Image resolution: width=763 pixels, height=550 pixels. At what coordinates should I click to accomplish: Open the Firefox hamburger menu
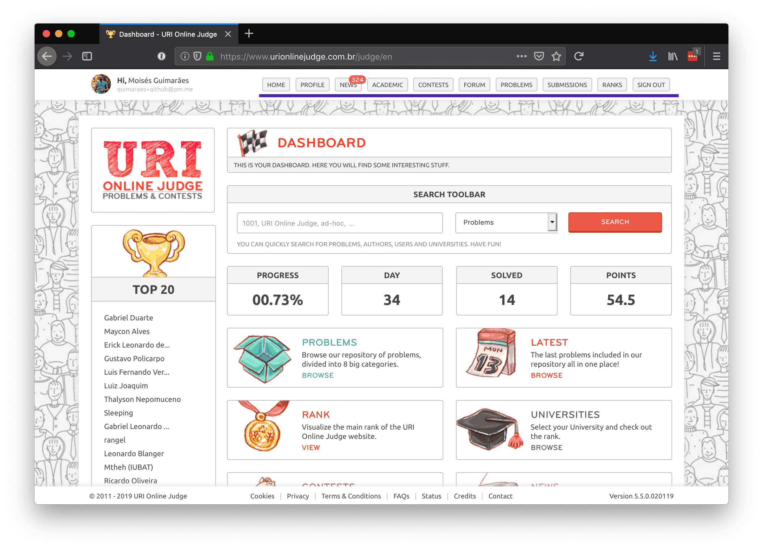click(x=717, y=56)
